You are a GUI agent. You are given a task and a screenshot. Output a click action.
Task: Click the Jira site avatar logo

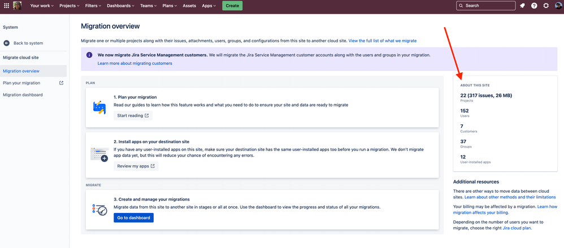coord(18,6)
